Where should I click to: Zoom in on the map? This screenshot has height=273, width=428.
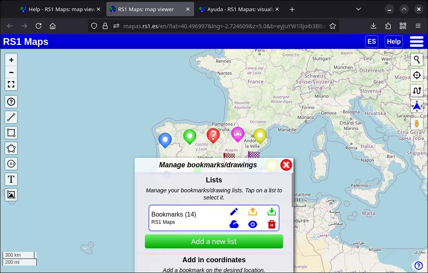coord(11,60)
